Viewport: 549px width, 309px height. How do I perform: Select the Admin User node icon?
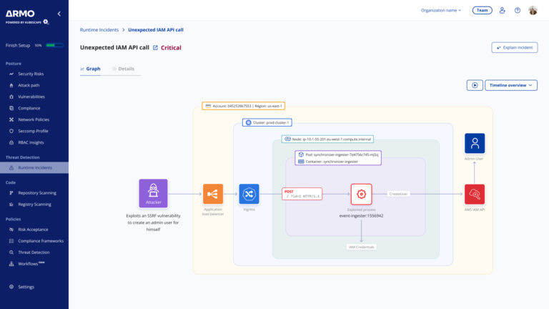pyautogui.click(x=475, y=143)
